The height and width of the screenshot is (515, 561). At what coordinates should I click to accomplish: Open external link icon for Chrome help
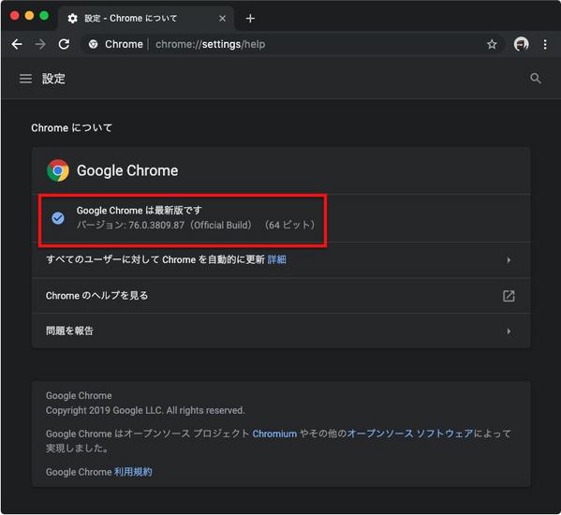click(509, 296)
